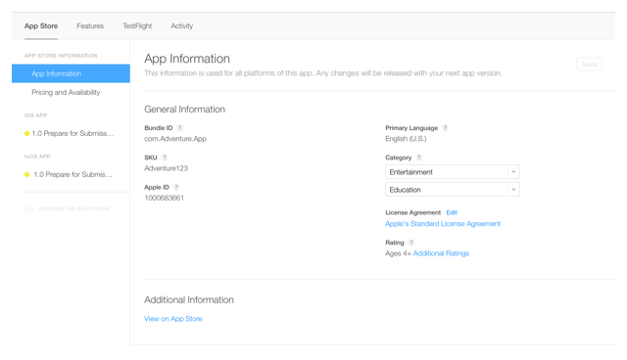Screen dimensions: 627x360
Task: Open the Entertainment category dropdown
Action: [453, 171]
